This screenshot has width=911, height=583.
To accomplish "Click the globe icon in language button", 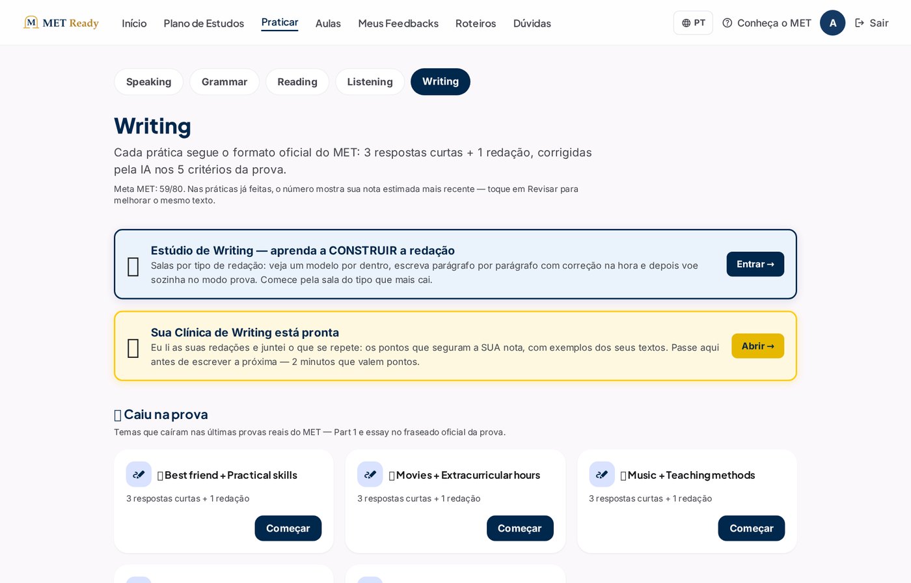I will pyautogui.click(x=686, y=23).
